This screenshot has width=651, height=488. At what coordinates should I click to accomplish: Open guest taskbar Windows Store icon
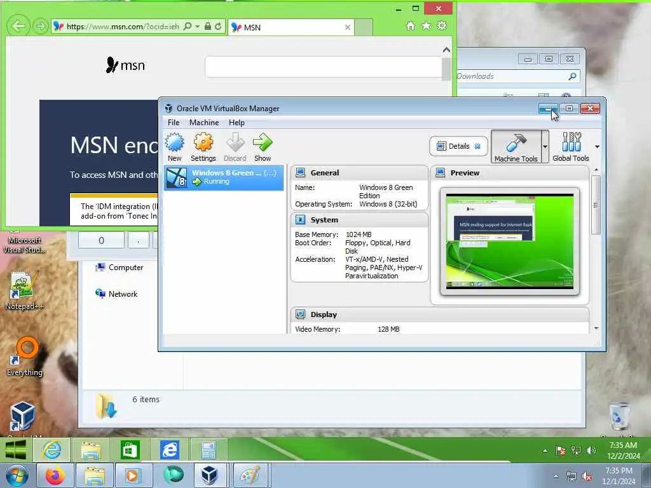(130, 451)
